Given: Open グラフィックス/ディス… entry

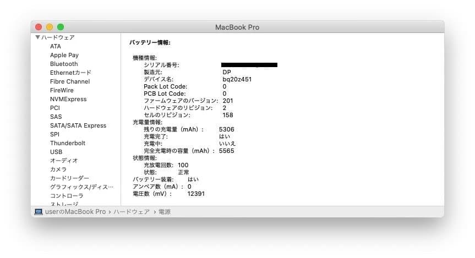Looking at the screenshot, I should [82, 187].
